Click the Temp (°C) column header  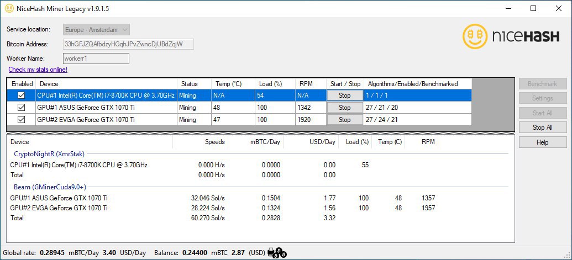coord(233,84)
